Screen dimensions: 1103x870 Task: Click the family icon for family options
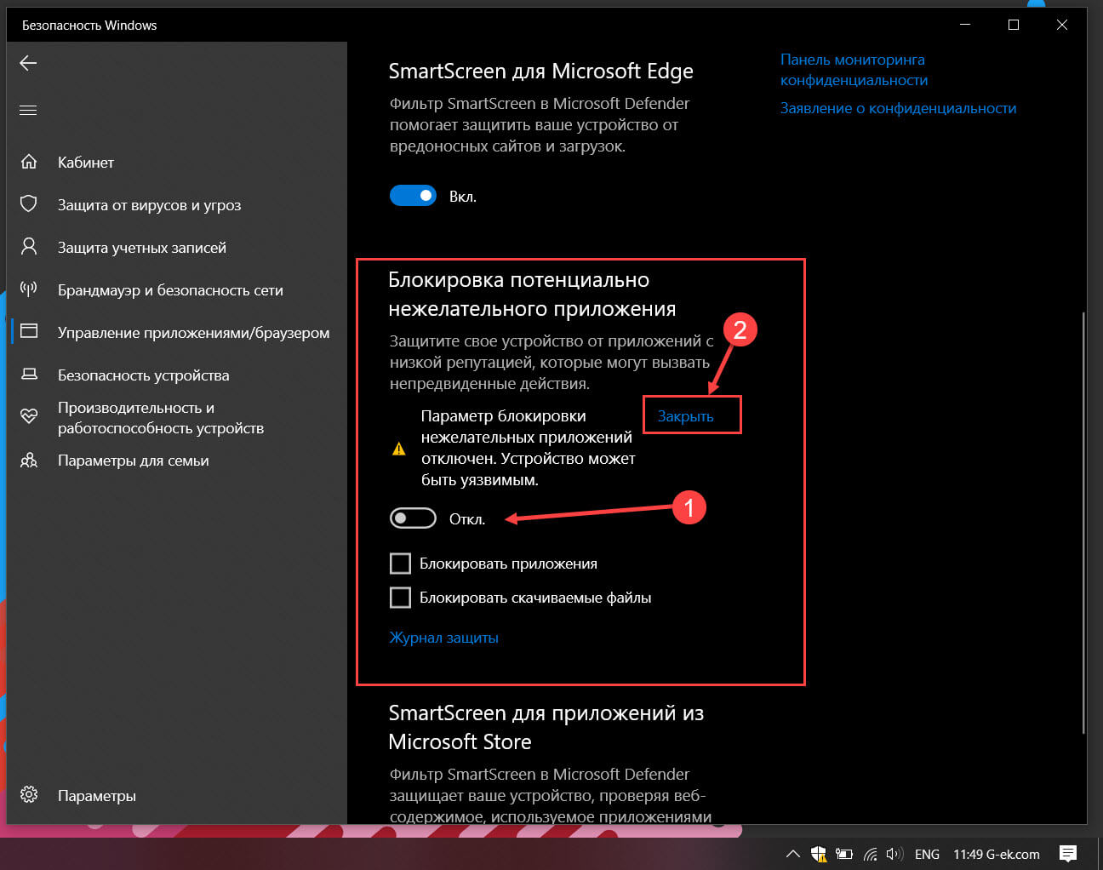pyautogui.click(x=29, y=461)
